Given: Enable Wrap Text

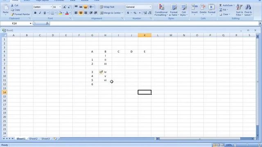Looking at the screenshot, I should [107, 7].
